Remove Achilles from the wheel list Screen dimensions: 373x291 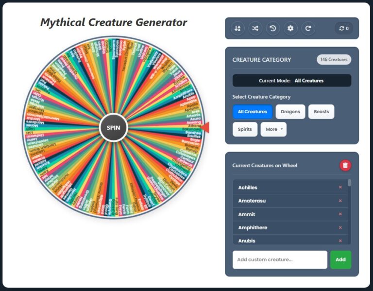click(340, 188)
